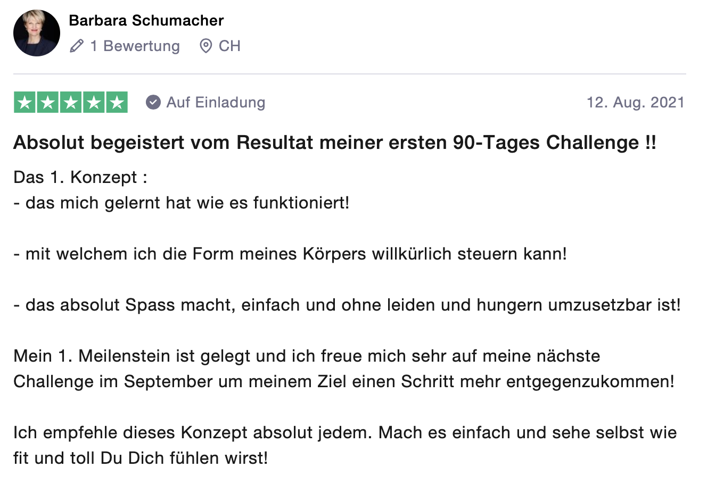Viewport: 707px width, 484px height.
Task: Click the 'Das 1. Konzept :' line
Action: (80, 177)
